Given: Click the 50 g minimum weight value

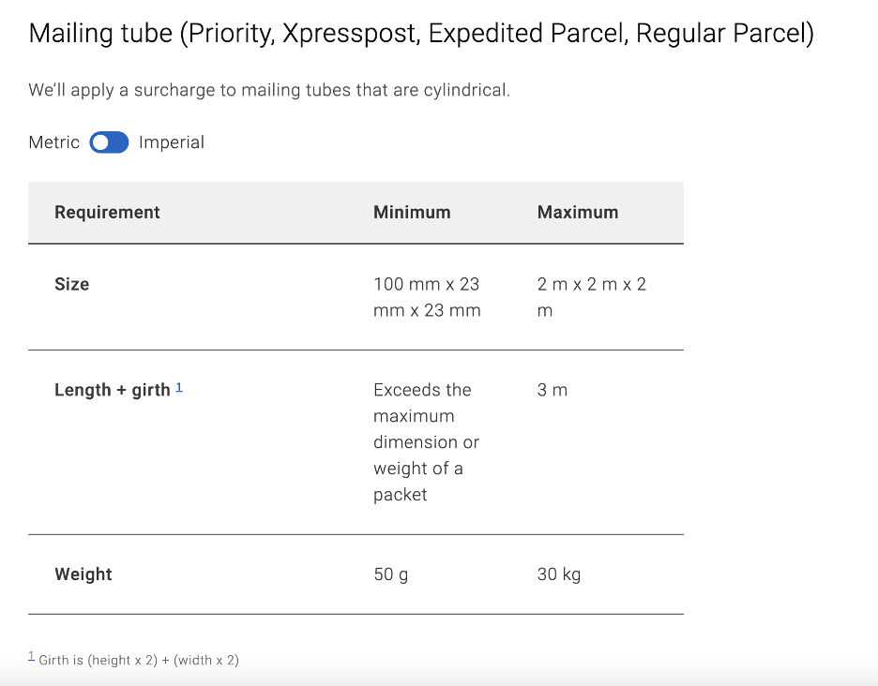Looking at the screenshot, I should [391, 574].
